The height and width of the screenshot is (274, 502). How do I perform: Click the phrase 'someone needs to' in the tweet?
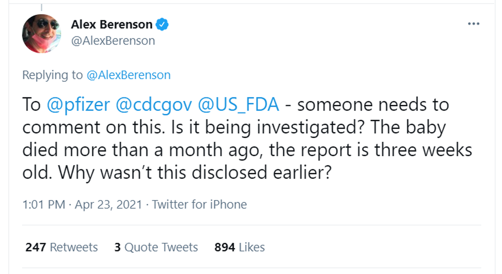point(373,105)
